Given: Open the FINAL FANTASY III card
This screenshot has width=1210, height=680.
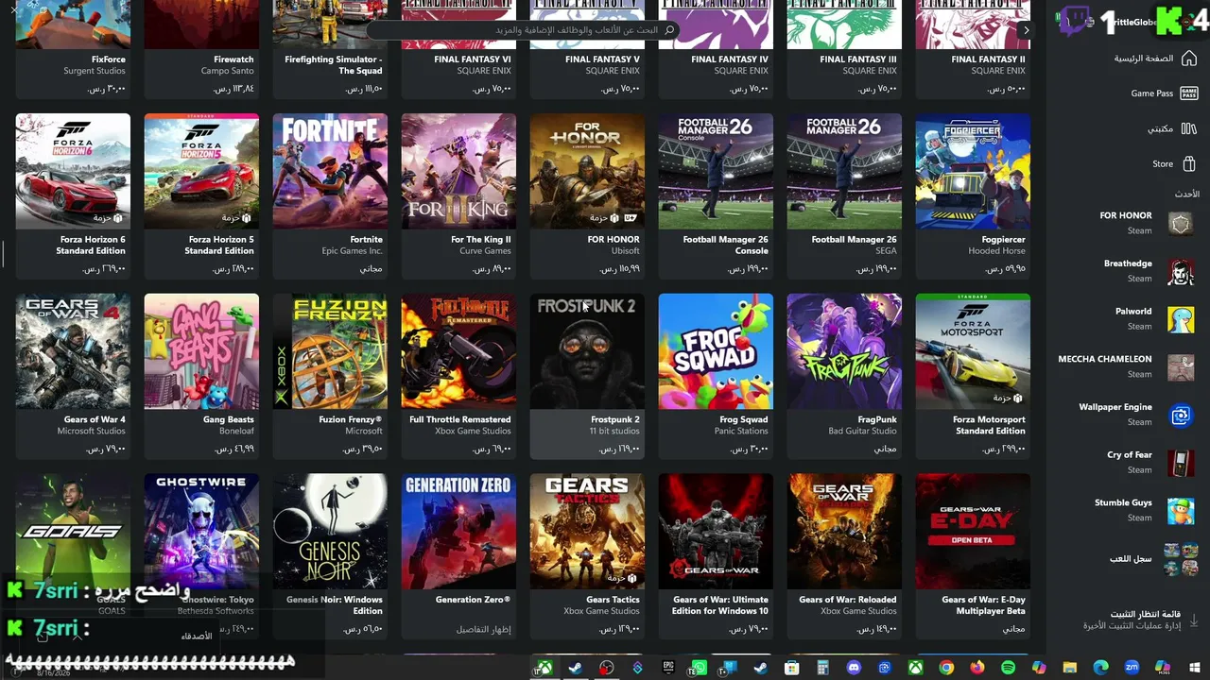Looking at the screenshot, I should (x=844, y=47).
